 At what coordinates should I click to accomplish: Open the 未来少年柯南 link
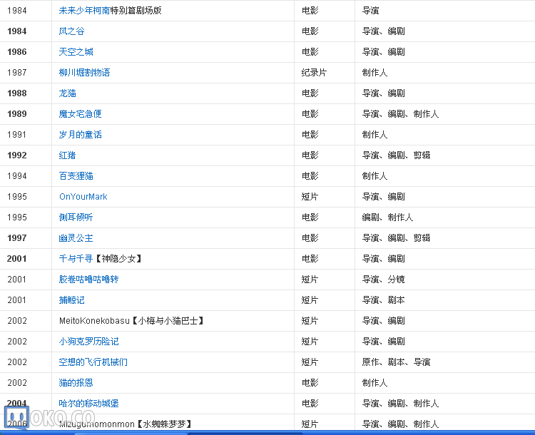click(x=84, y=11)
